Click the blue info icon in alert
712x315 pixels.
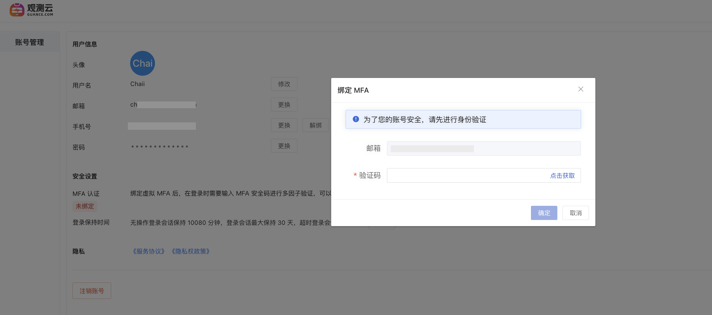click(x=356, y=119)
